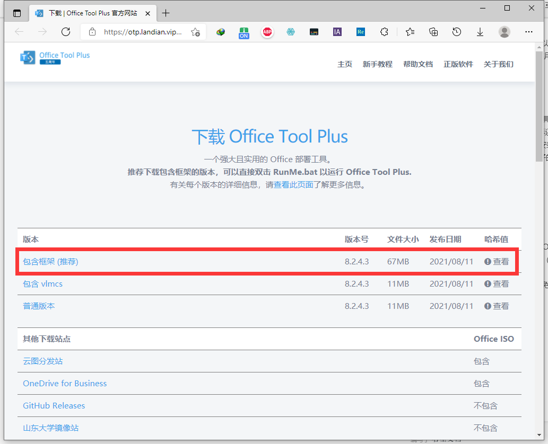The width and height of the screenshot is (548, 444).
Task: Open the tab actions menu icon
Action: coord(17,13)
